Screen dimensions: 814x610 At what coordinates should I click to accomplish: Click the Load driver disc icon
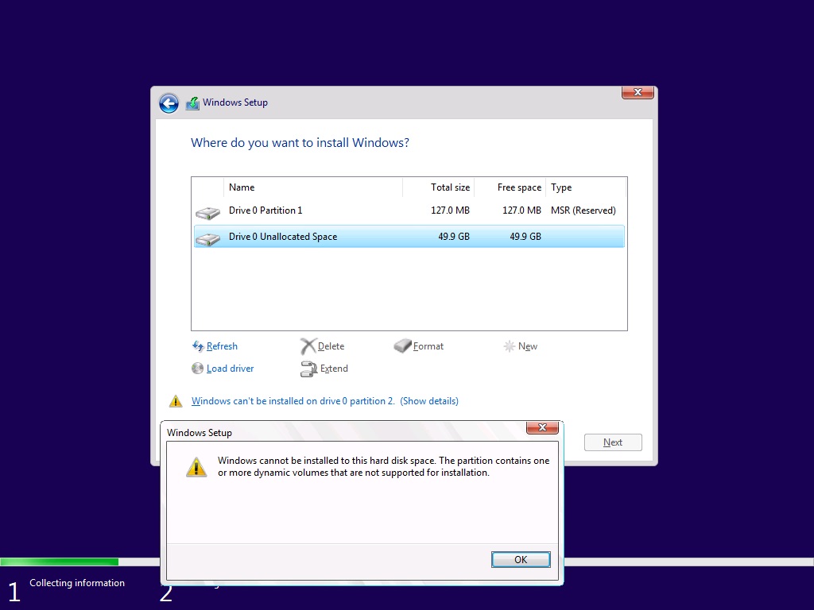click(x=197, y=369)
